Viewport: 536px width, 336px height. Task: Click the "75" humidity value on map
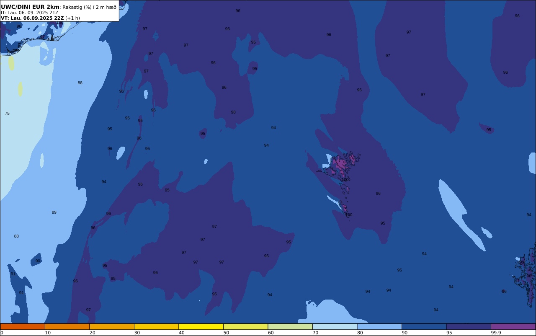(x=7, y=114)
